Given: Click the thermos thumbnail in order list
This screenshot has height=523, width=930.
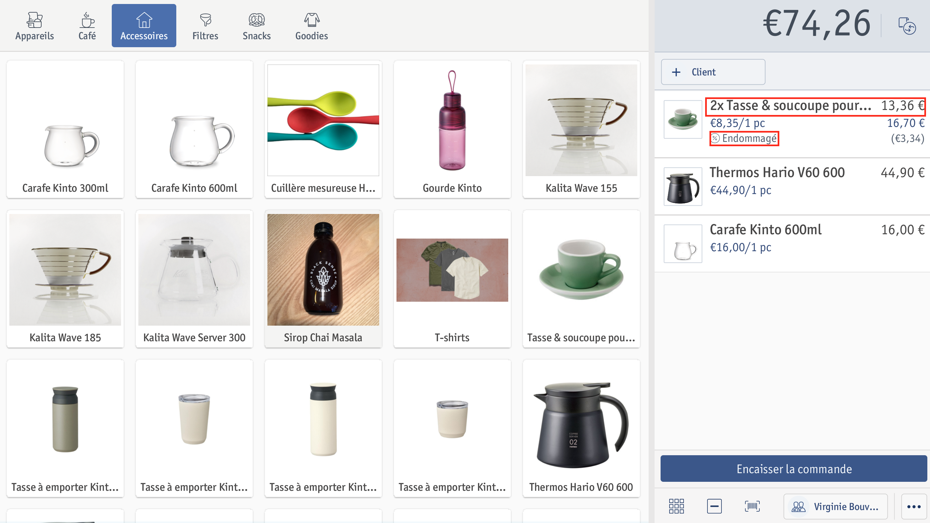Looking at the screenshot, I should pyautogui.click(x=683, y=186).
